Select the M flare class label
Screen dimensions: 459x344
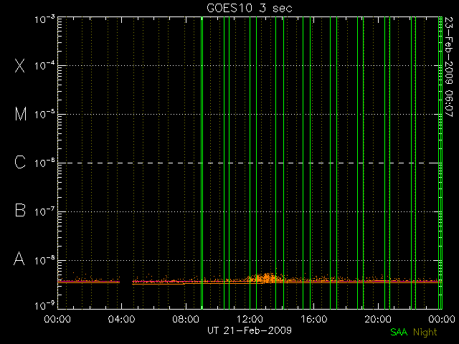(x=21, y=114)
